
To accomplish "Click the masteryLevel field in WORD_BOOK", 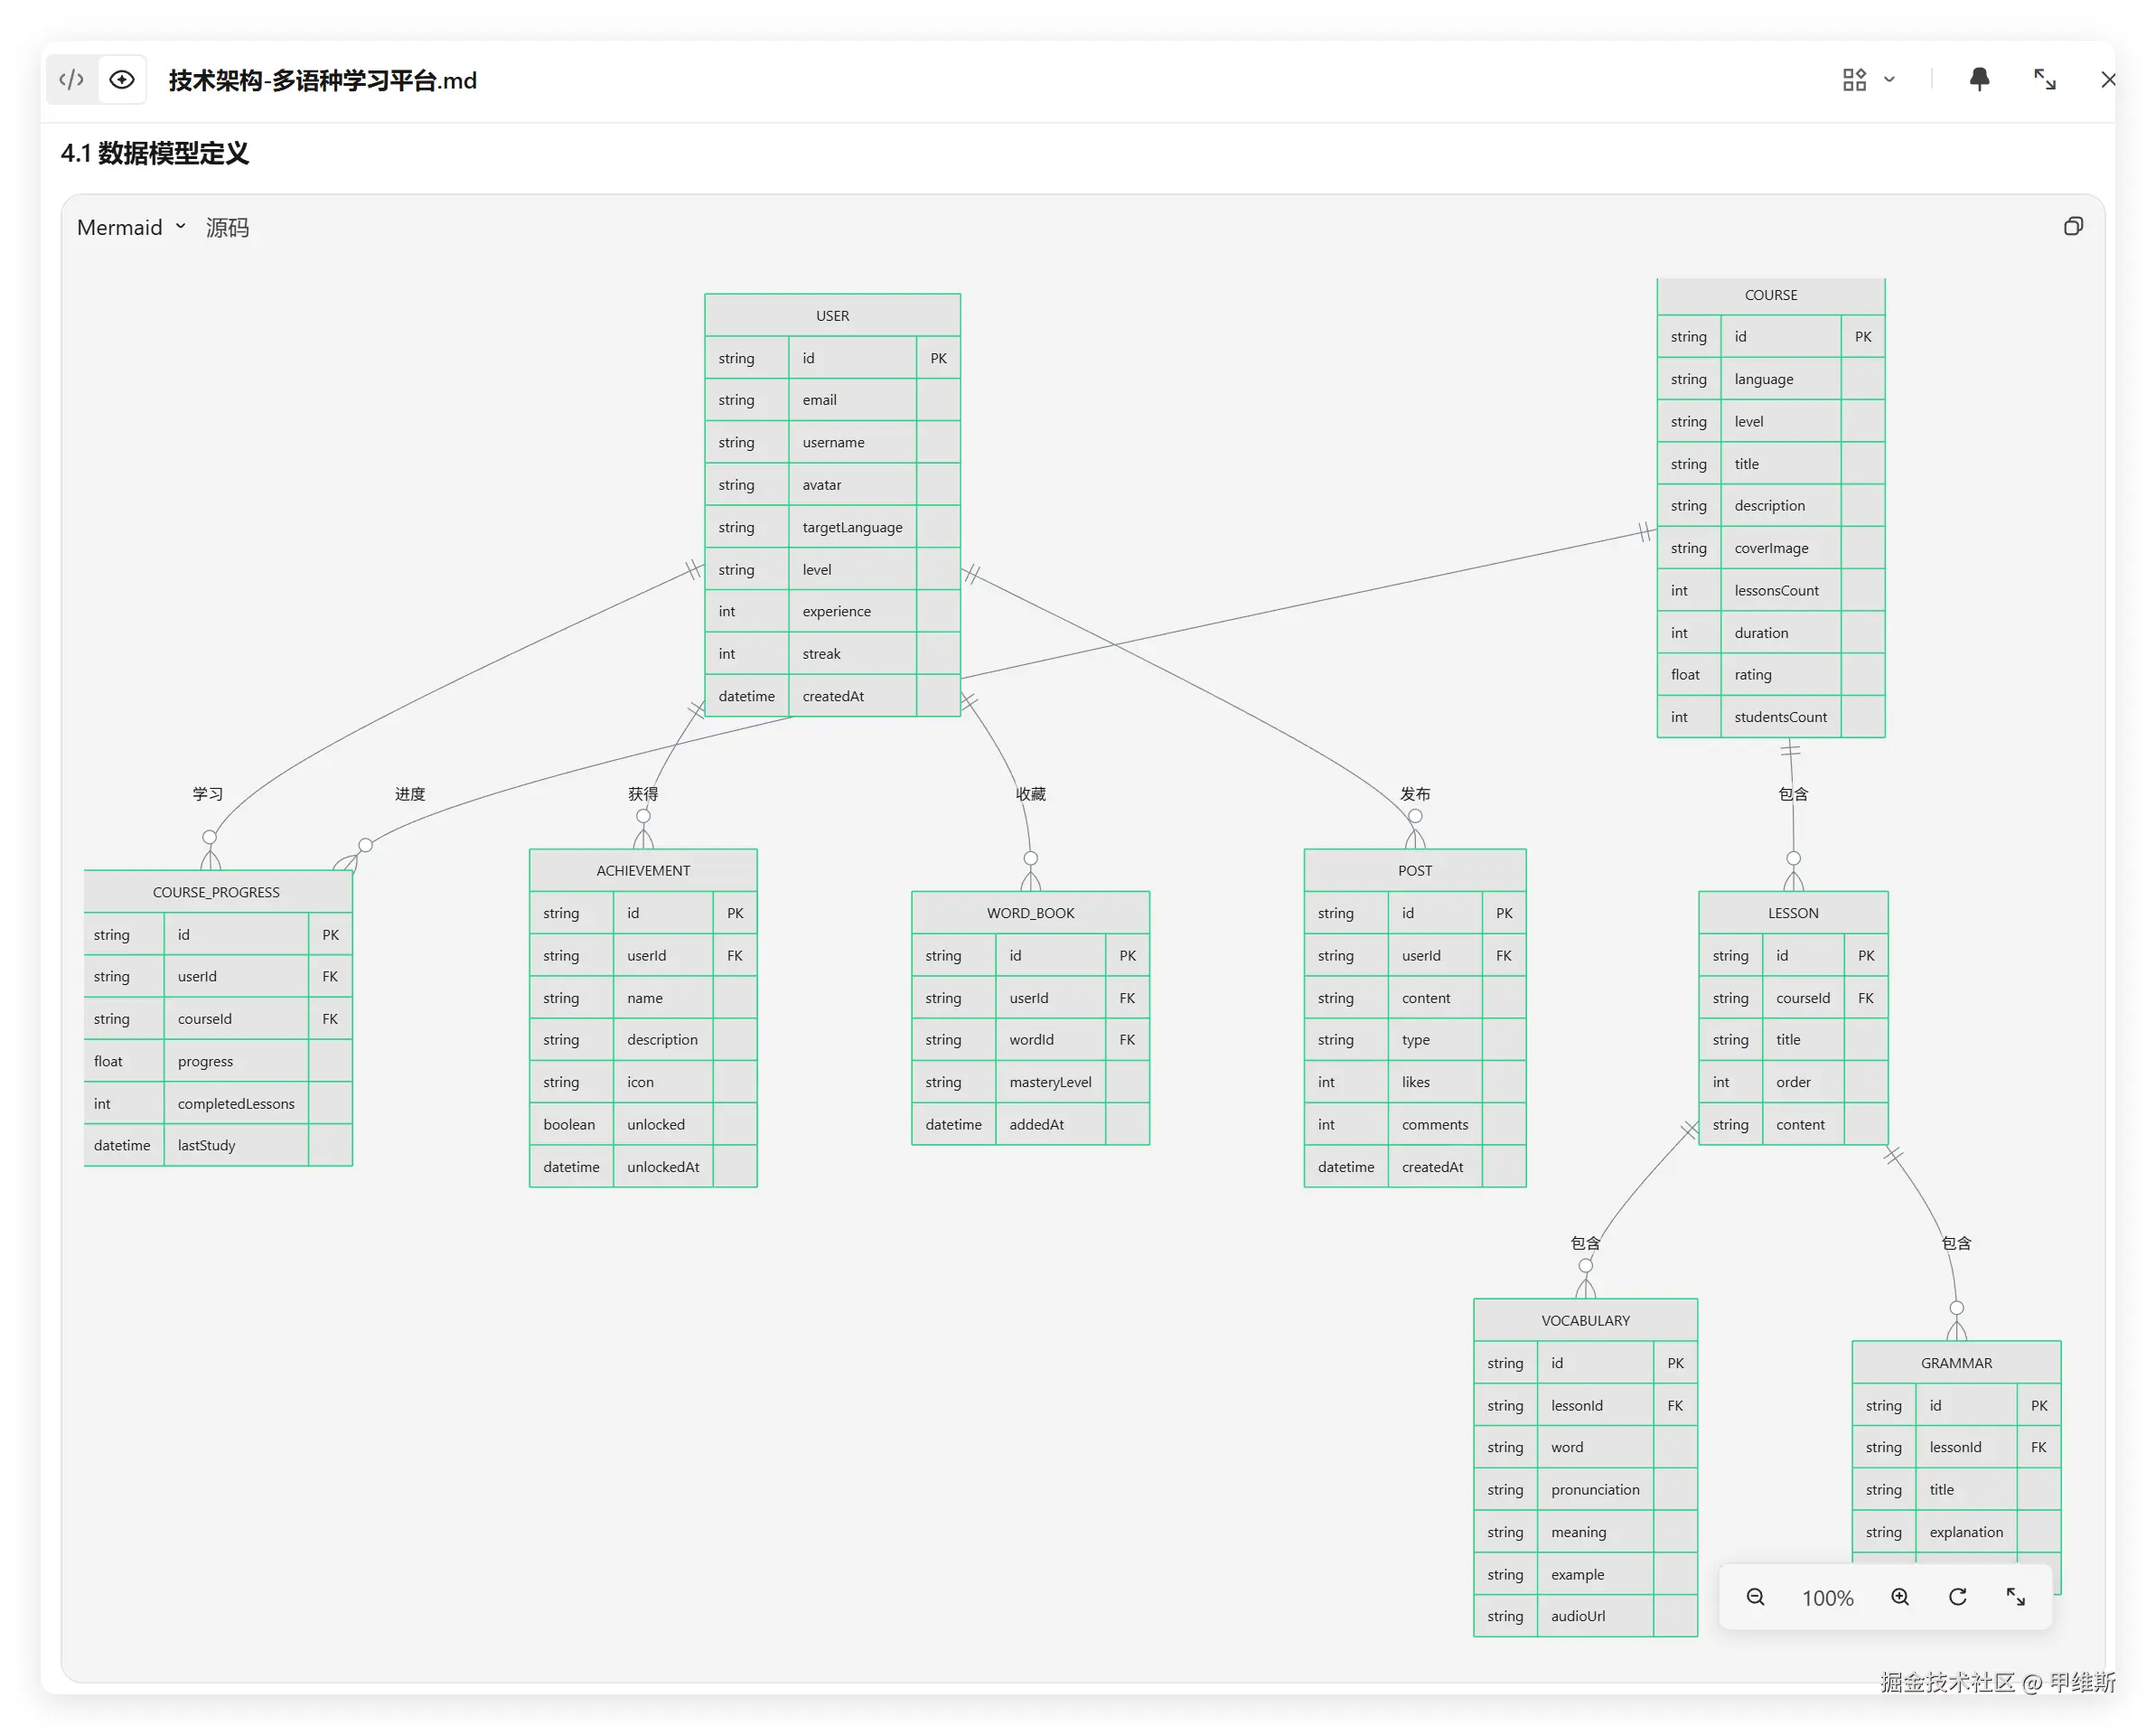I will (1050, 1082).
